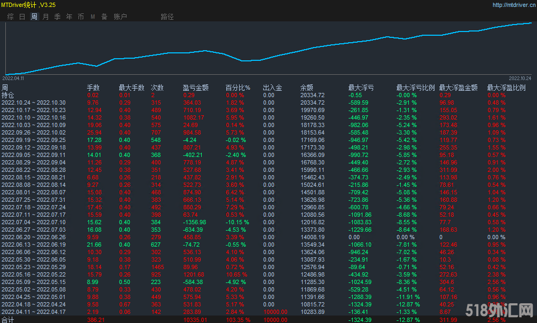The height and width of the screenshot is (323, 537).
Task: Click the M tab in toolbar
Action: [x=93, y=17]
